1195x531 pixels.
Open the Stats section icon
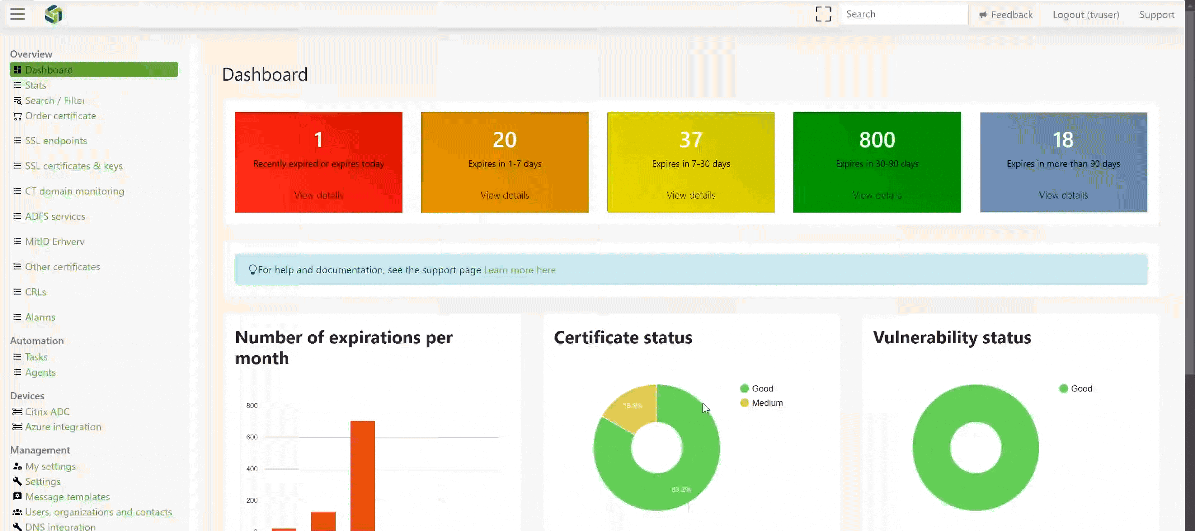(x=17, y=85)
